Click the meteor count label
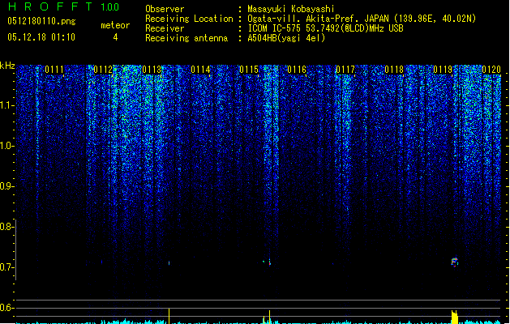 click(115, 25)
